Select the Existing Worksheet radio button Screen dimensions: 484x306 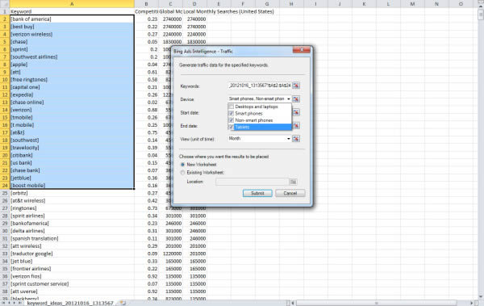183,173
